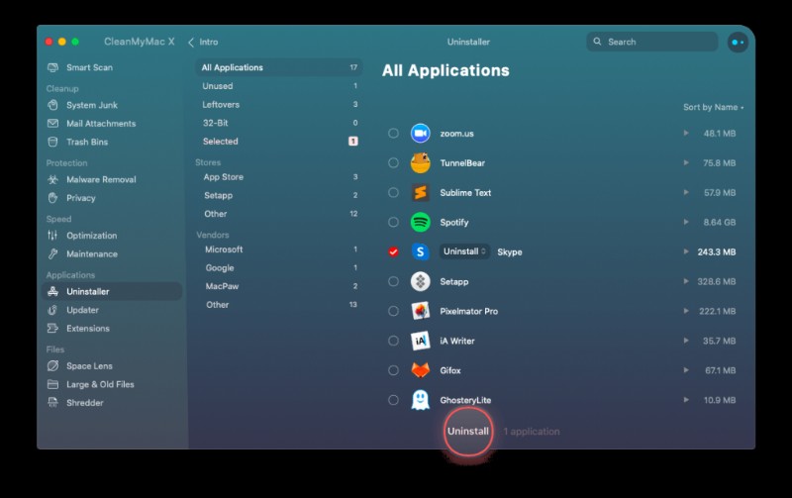Click the Mail Attachments envelope icon
Screen dimensions: 792x498
52,123
